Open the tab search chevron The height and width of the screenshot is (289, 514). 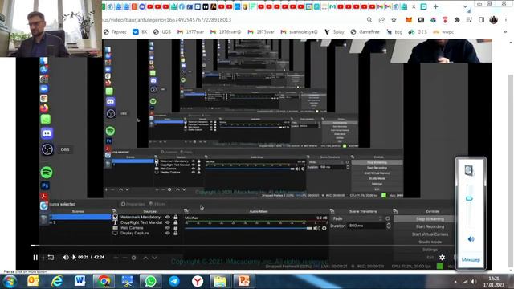pyautogui.click(x=465, y=6)
